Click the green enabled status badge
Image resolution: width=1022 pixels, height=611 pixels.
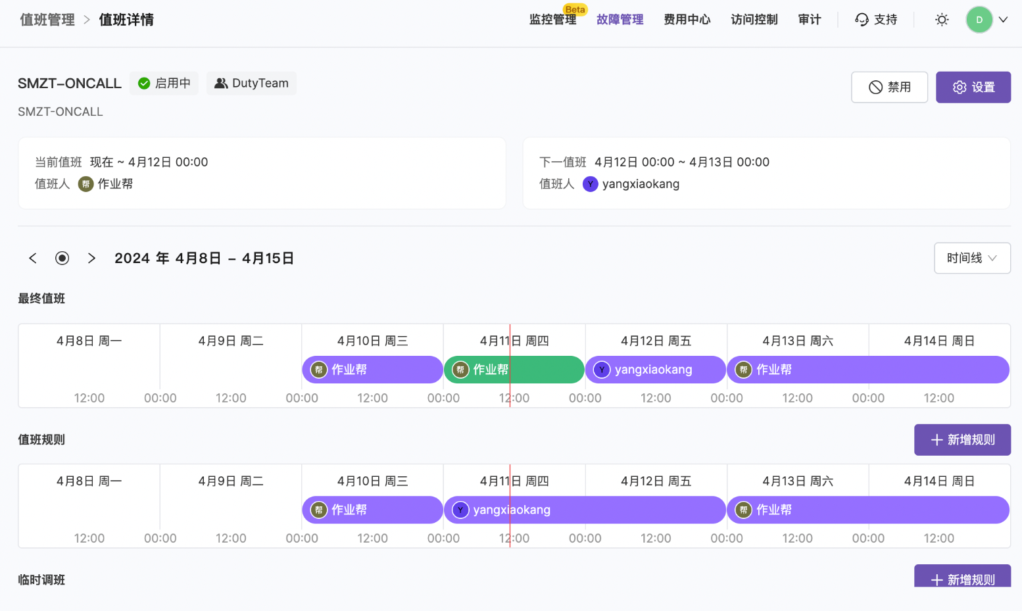click(x=164, y=84)
